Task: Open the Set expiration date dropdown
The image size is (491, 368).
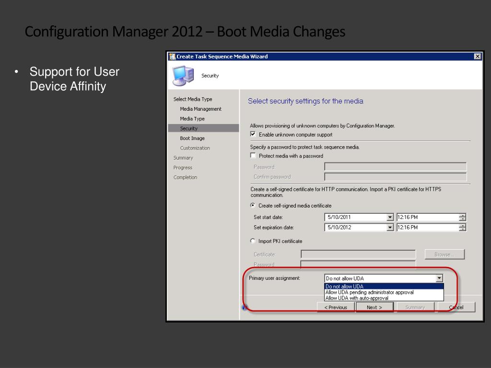Action: pyautogui.click(x=390, y=228)
